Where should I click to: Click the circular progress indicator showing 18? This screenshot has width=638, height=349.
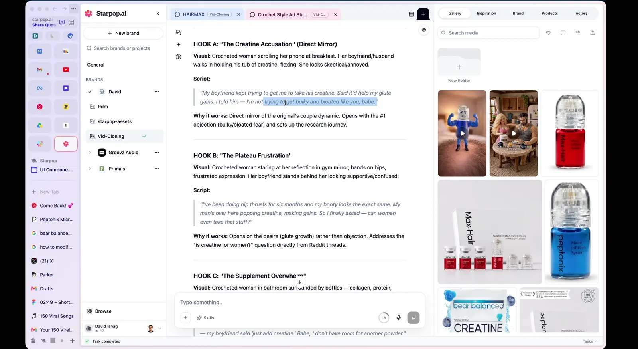tap(384, 318)
